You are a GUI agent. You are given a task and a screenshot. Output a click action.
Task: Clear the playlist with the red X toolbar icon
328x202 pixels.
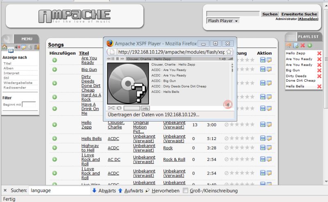point(303,45)
